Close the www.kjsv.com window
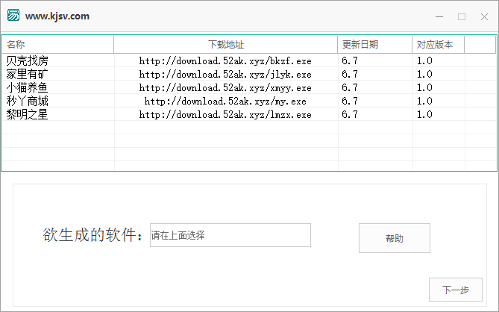 pos(483,16)
